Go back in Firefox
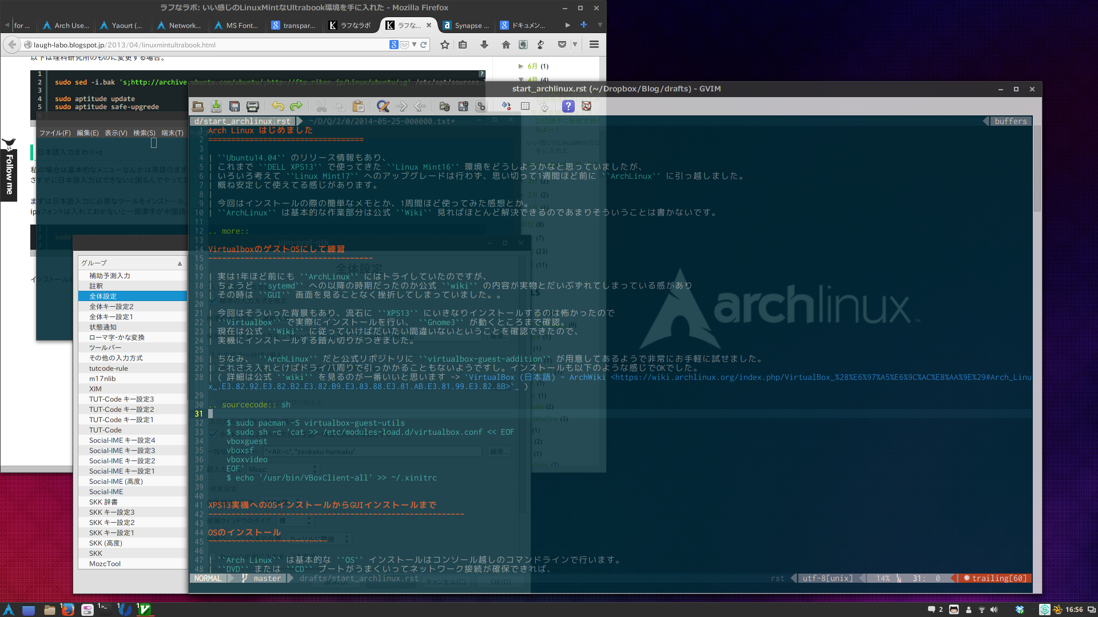 coord(12,45)
